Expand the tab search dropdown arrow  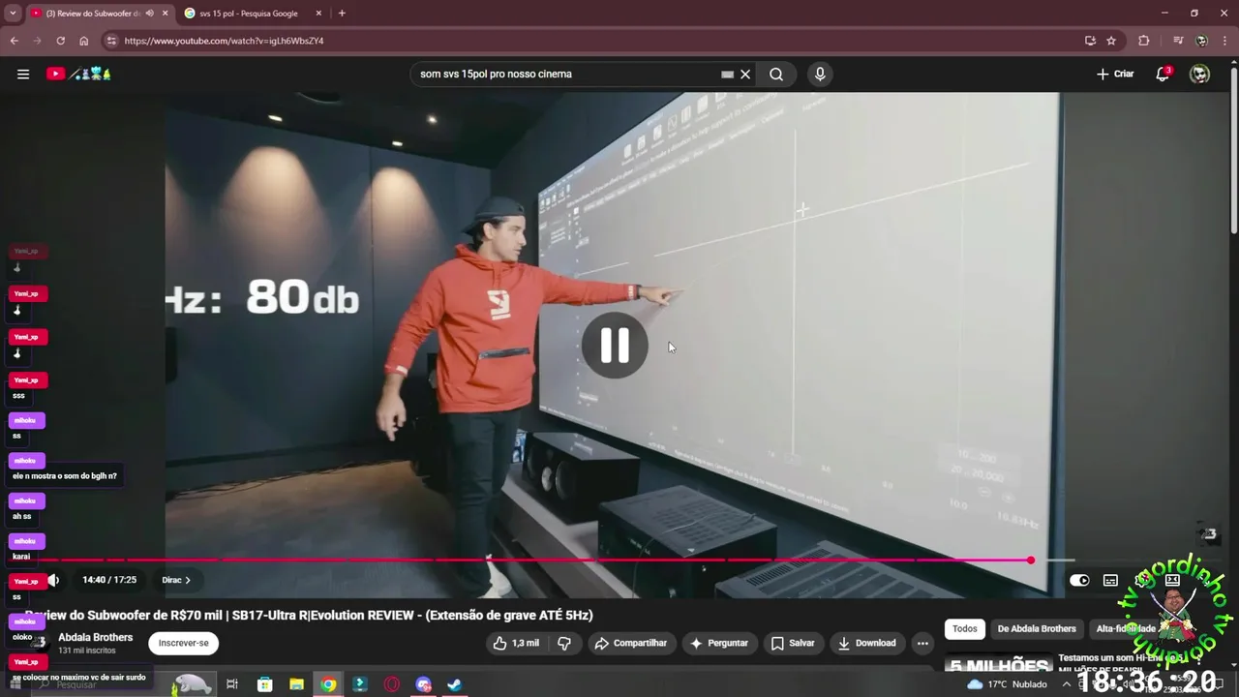[x=13, y=14]
